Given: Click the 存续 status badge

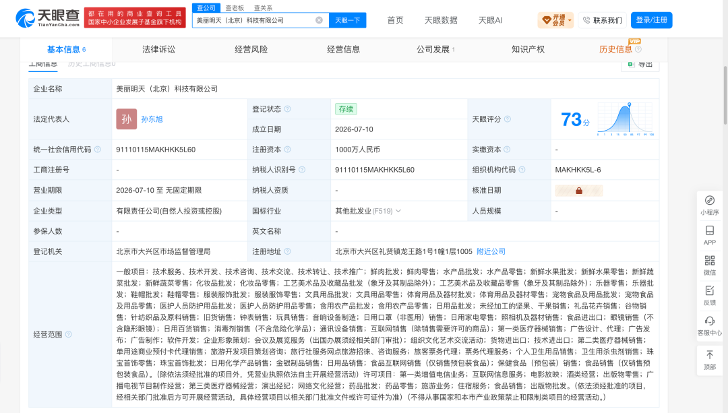Looking at the screenshot, I should point(346,109).
